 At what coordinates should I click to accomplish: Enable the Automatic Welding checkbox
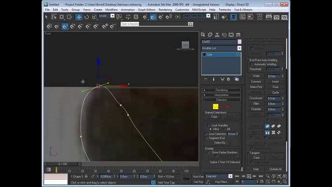click(x=252, y=64)
